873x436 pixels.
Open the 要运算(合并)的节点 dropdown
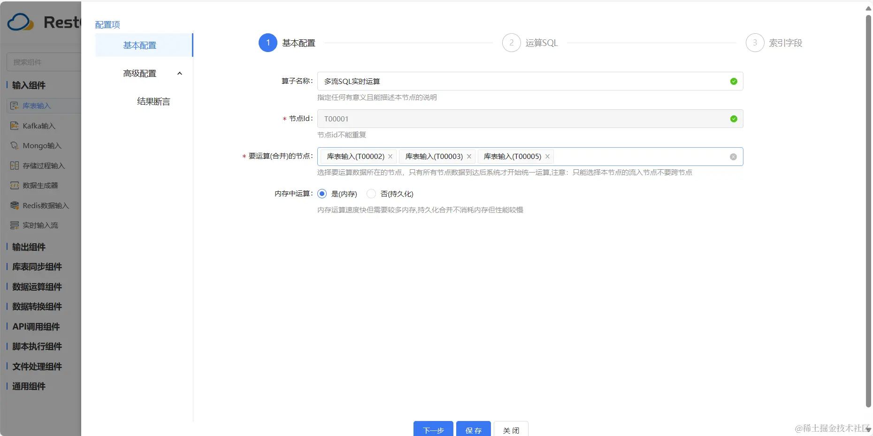tap(530, 157)
